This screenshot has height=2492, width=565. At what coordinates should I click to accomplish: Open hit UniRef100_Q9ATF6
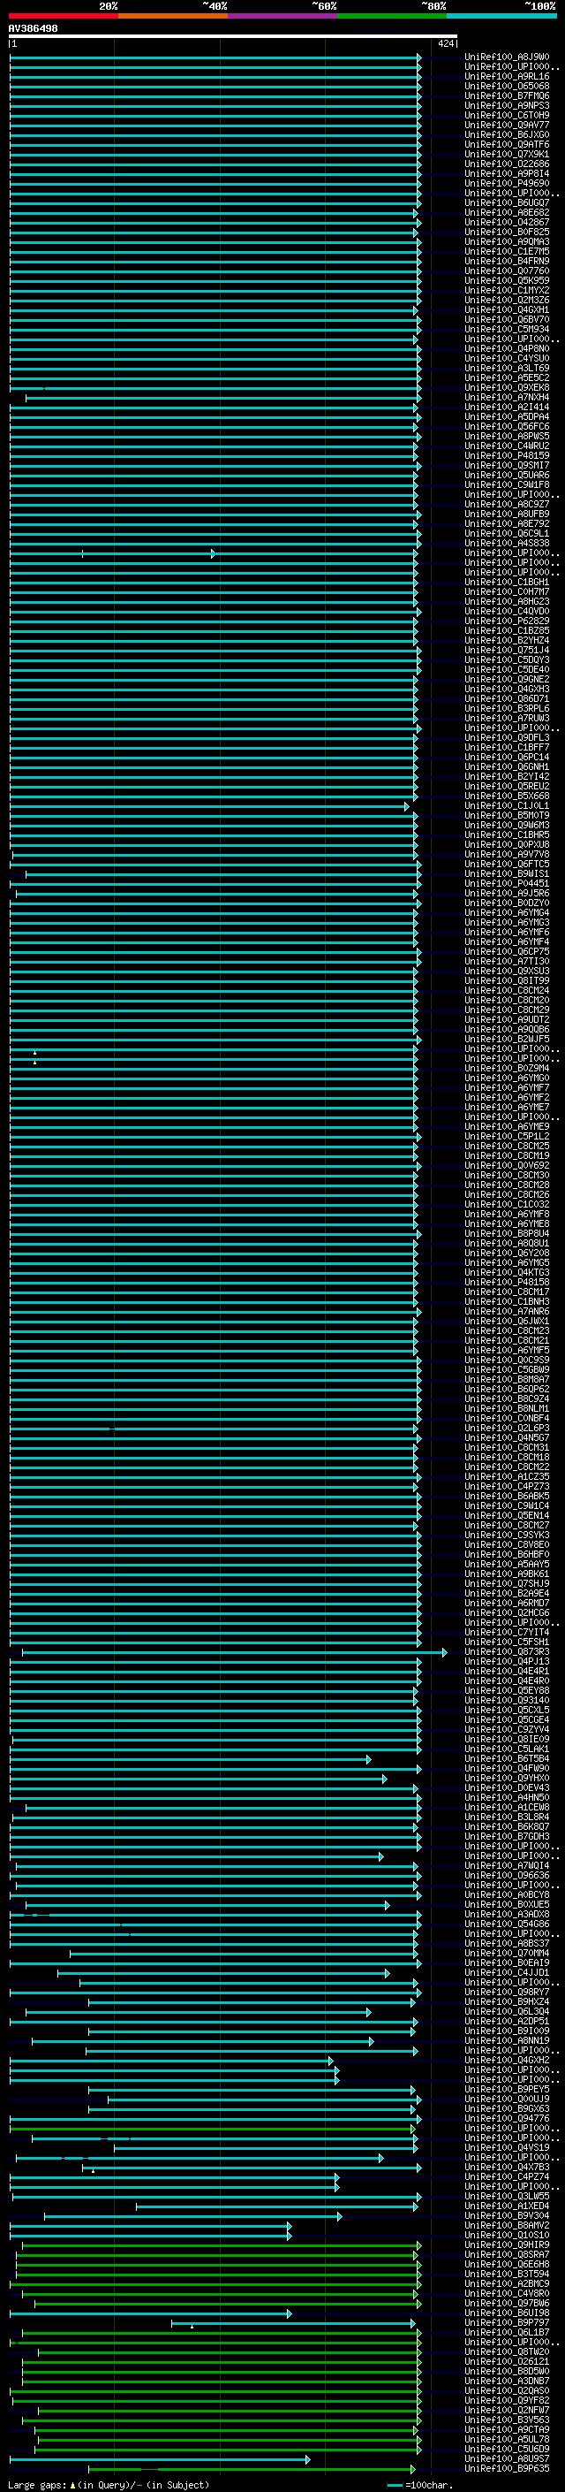click(x=507, y=144)
